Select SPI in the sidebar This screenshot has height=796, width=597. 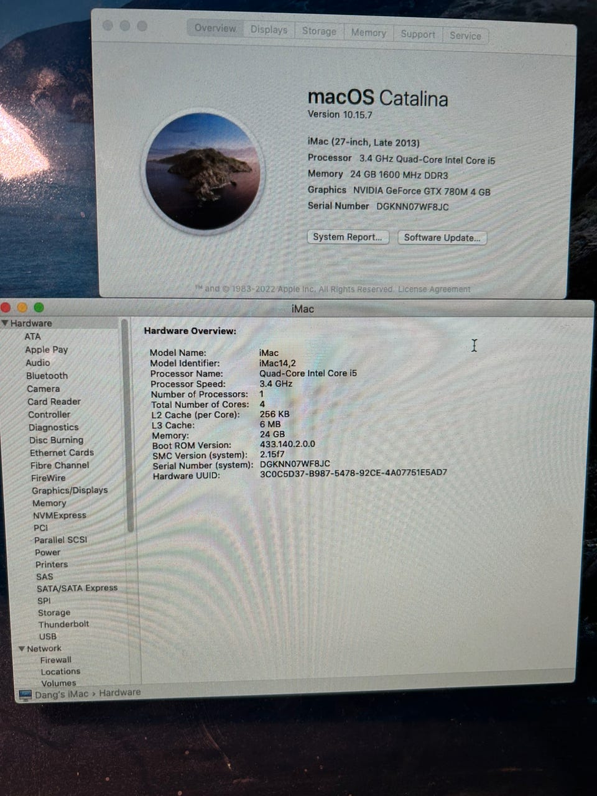click(x=44, y=601)
